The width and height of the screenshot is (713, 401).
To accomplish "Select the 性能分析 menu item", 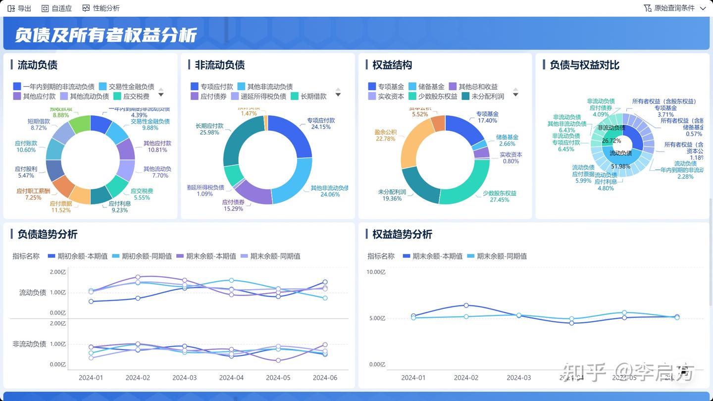I will (102, 8).
